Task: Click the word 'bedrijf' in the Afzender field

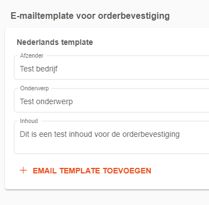Action: pos(47,69)
